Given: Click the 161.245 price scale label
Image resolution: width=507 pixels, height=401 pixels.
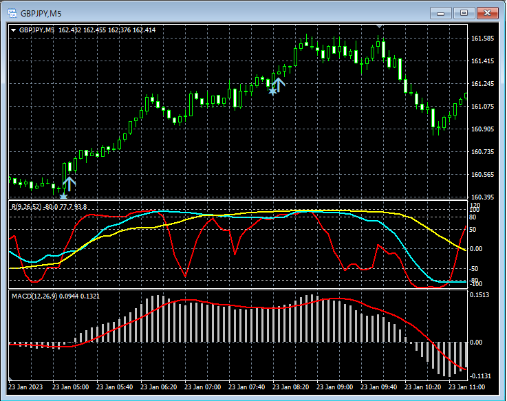Looking at the screenshot, I should tap(482, 84).
